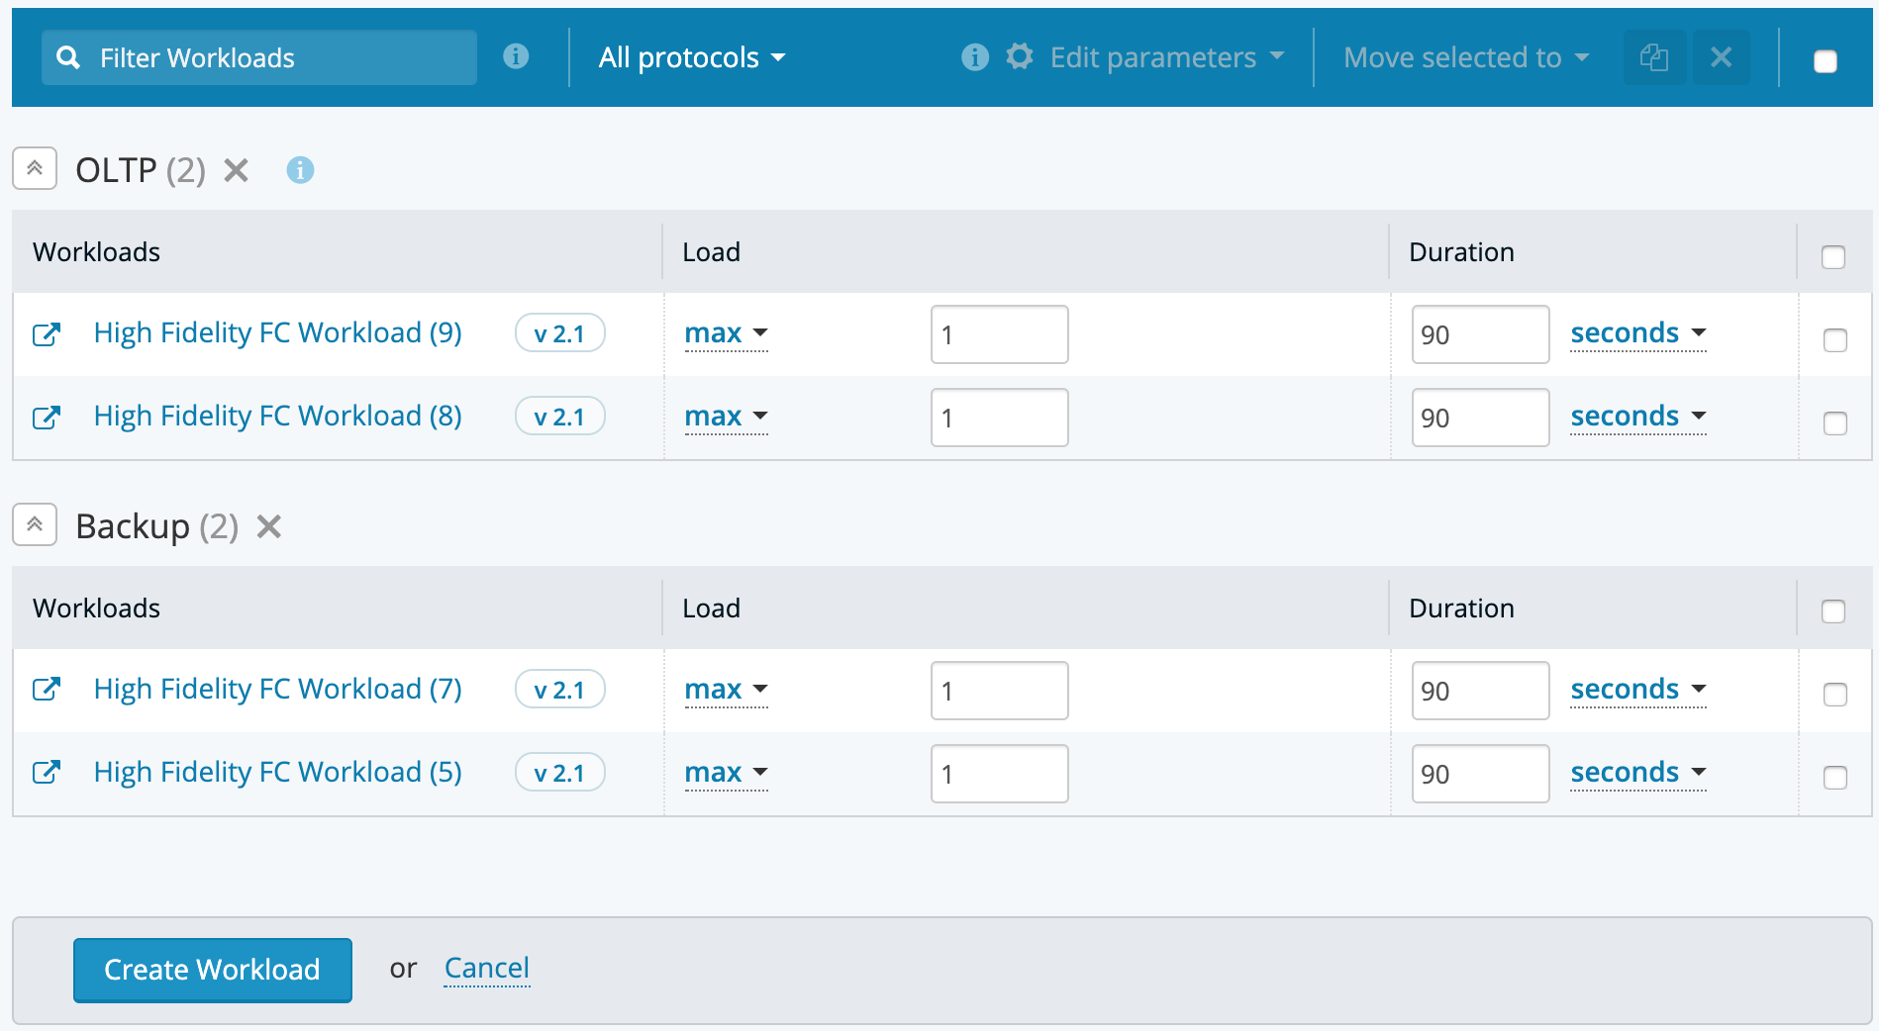Screen dimensions: 1879x1031
Task: Collapse the Backup group
Action: pos(35,525)
